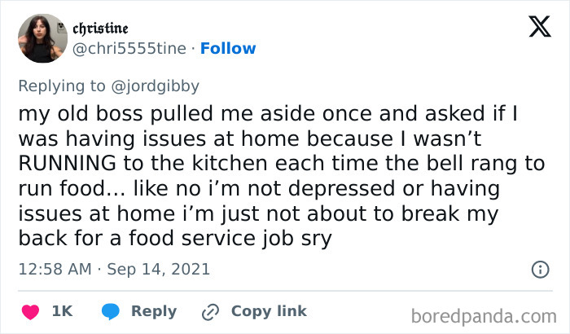
Task: Follow the @chri5555tine account
Action: [228, 48]
